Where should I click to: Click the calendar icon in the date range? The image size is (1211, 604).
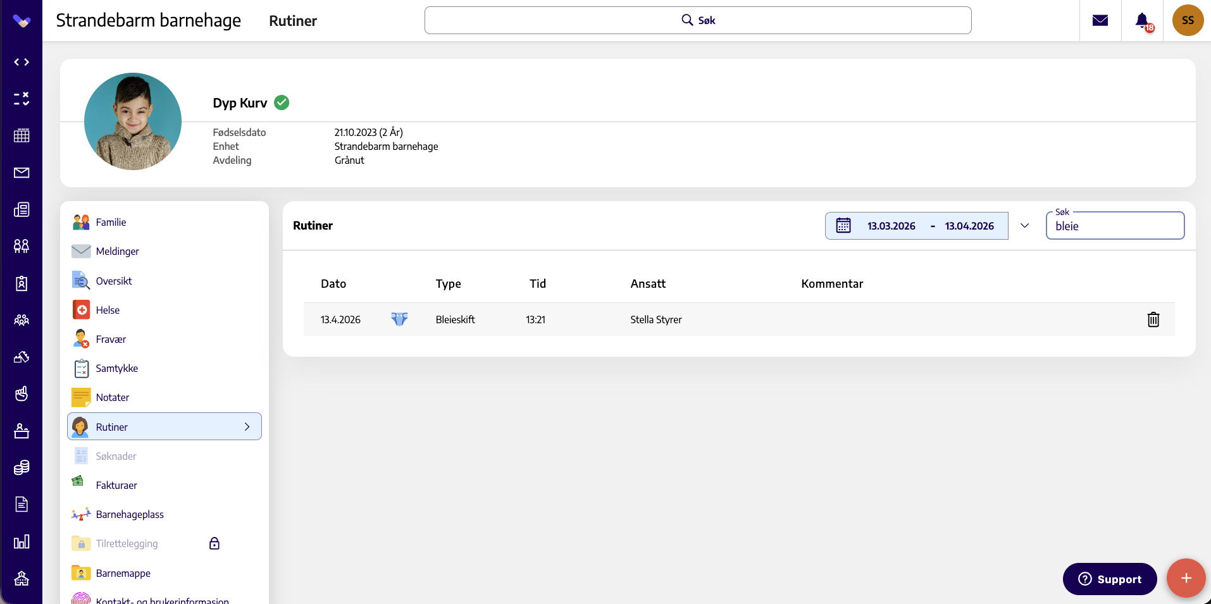click(x=843, y=226)
